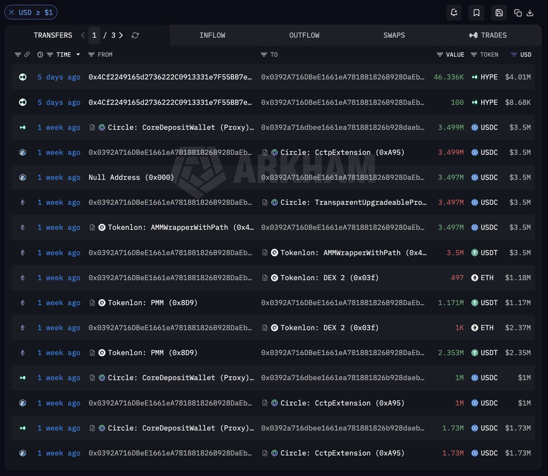Open the FROM column filter
The height and width of the screenshot is (476, 548).
91,54
